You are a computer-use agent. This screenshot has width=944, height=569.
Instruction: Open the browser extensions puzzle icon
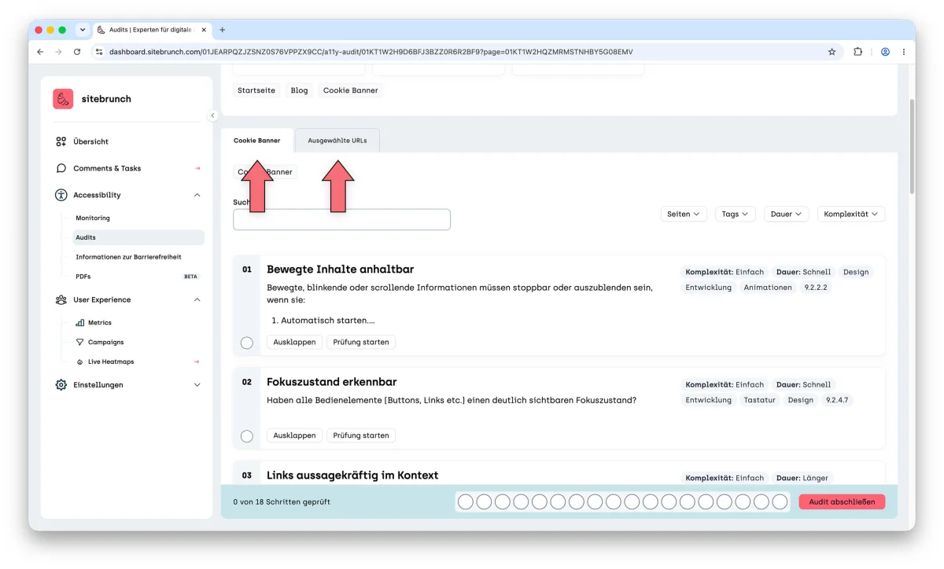point(858,52)
